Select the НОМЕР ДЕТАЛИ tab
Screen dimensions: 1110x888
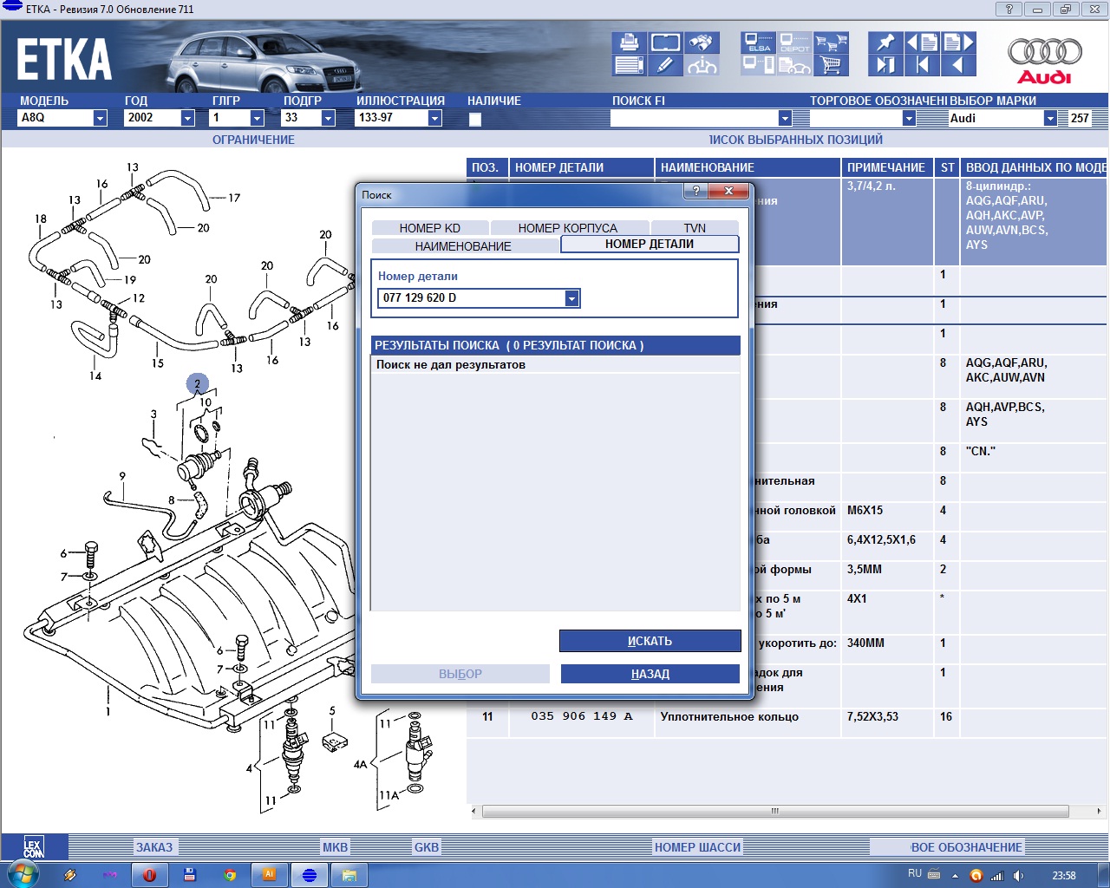click(x=650, y=245)
